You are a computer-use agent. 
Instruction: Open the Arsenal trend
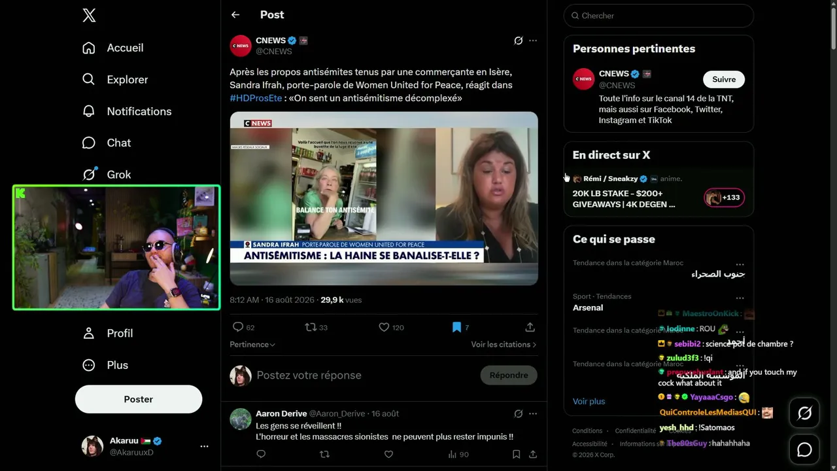coord(588,307)
